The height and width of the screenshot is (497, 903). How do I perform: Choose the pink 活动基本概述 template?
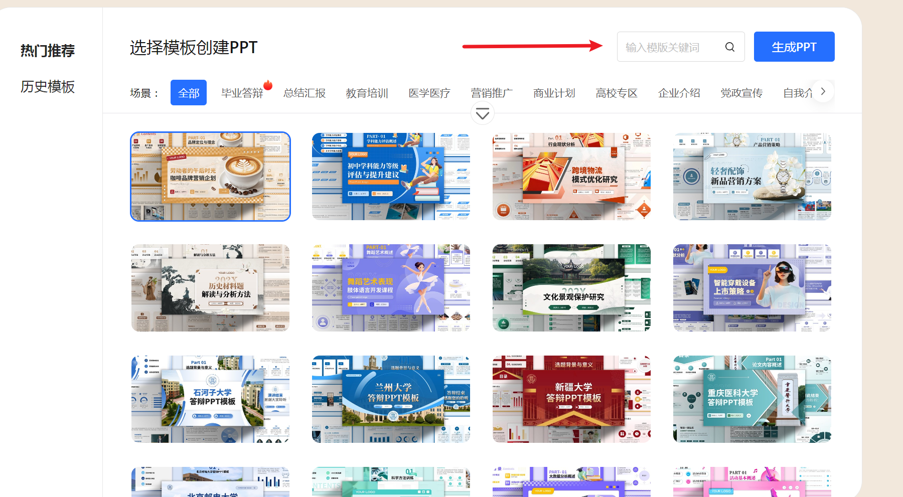[753, 482]
